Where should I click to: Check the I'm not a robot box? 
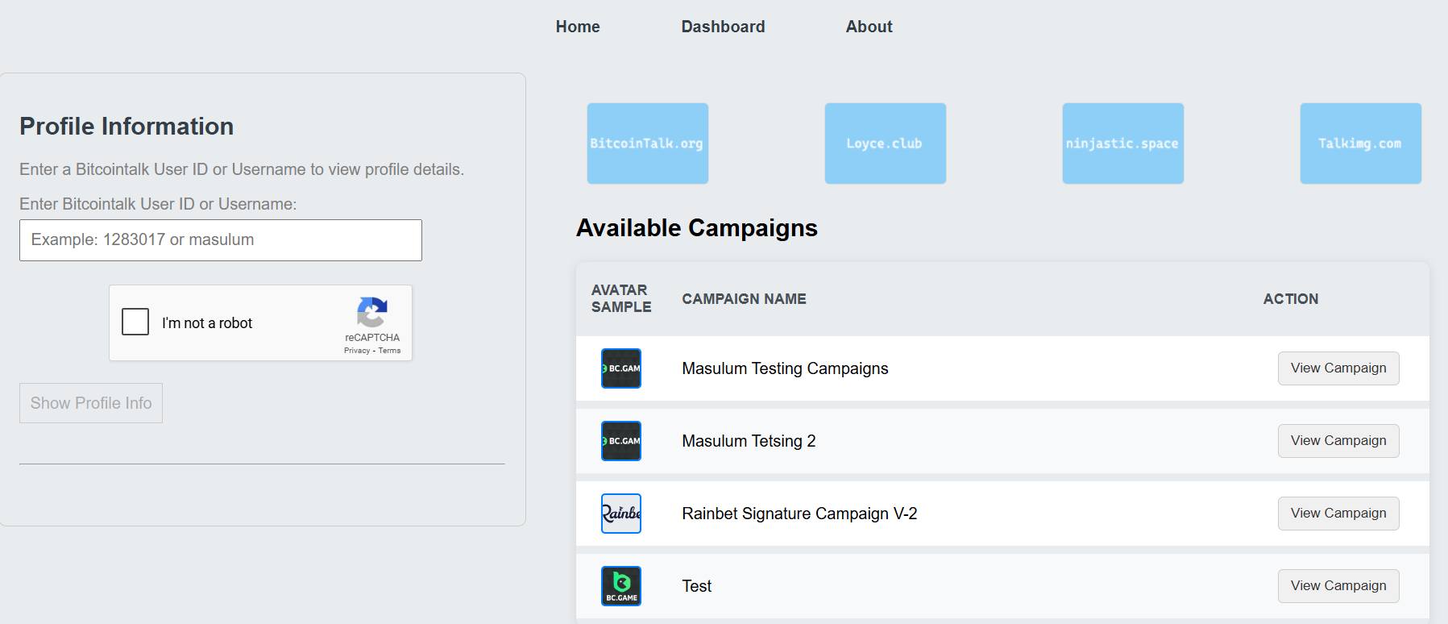tap(135, 322)
